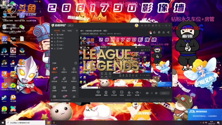The width and height of the screenshot is (222, 125).
Task: Open the 主播任务 tool
Action: click(74, 70)
